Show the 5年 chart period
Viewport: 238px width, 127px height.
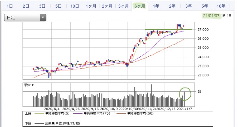point(205,6)
